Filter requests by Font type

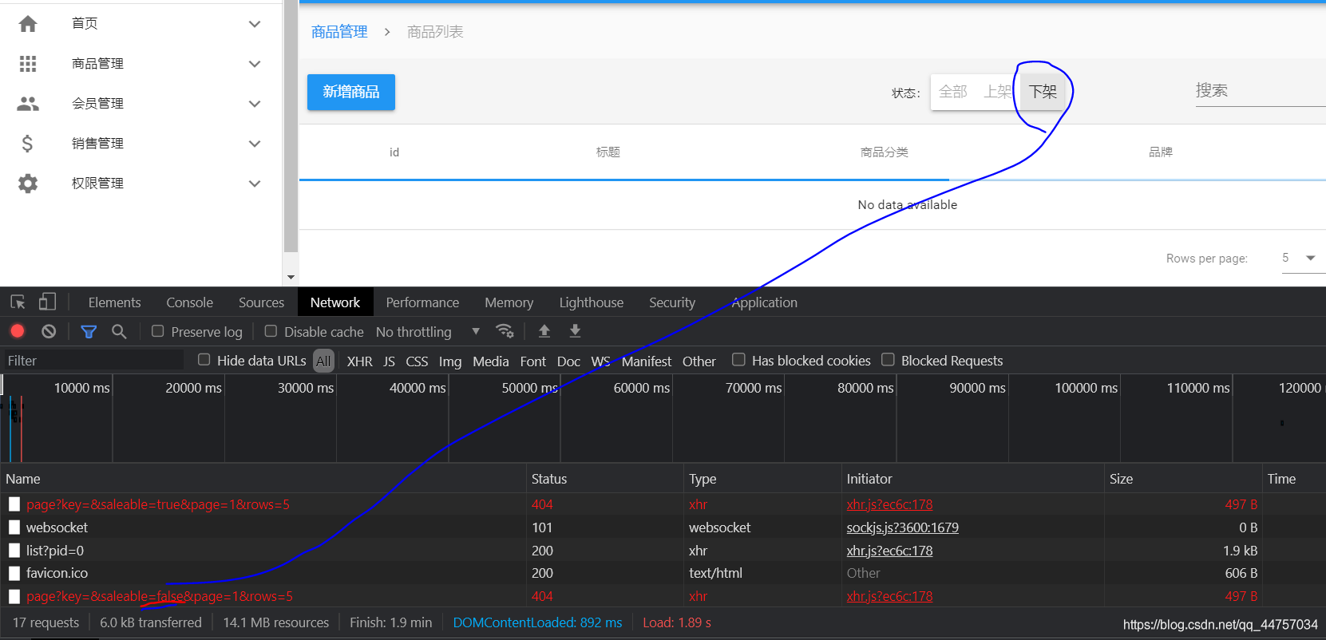532,361
